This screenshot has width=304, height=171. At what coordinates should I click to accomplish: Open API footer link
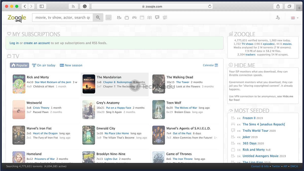(285, 166)
